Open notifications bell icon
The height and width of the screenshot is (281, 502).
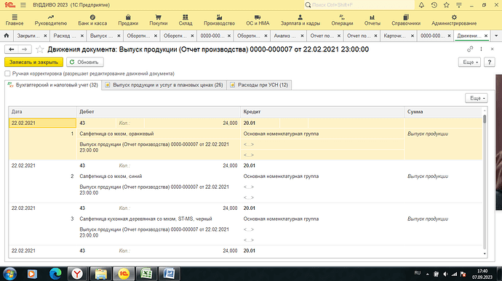421,5
